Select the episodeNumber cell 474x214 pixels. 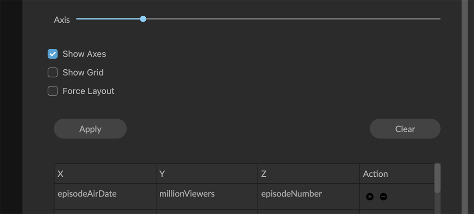coord(291,193)
